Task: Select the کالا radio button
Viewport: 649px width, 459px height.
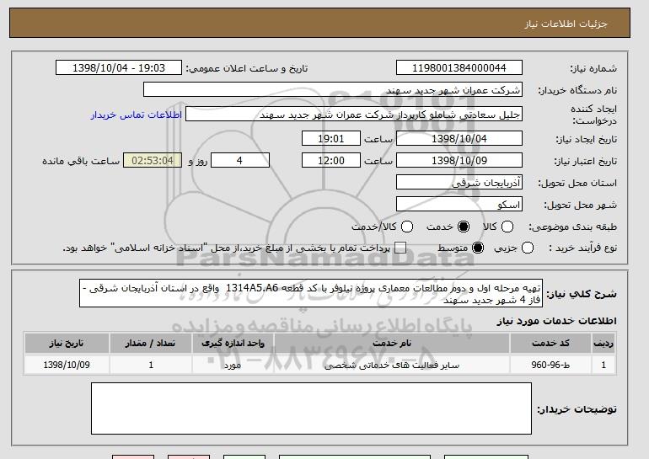Action: tap(507, 227)
